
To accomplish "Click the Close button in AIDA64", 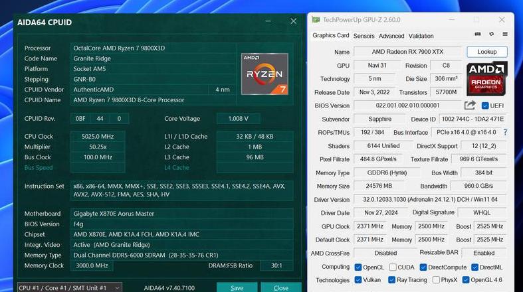I will (x=281, y=287).
